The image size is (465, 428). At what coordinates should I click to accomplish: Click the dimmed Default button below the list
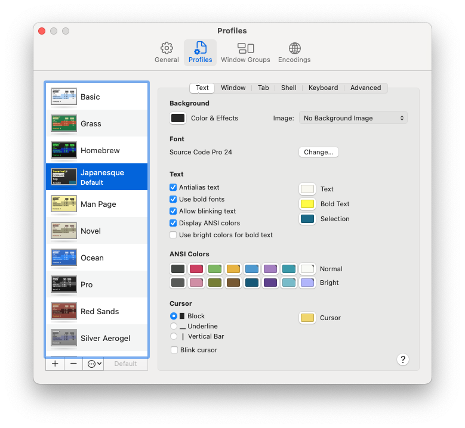[126, 364]
